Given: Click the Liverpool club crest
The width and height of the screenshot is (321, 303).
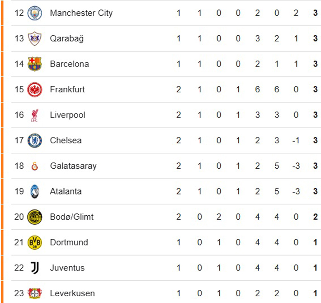Looking at the screenshot, I should 34,115.
